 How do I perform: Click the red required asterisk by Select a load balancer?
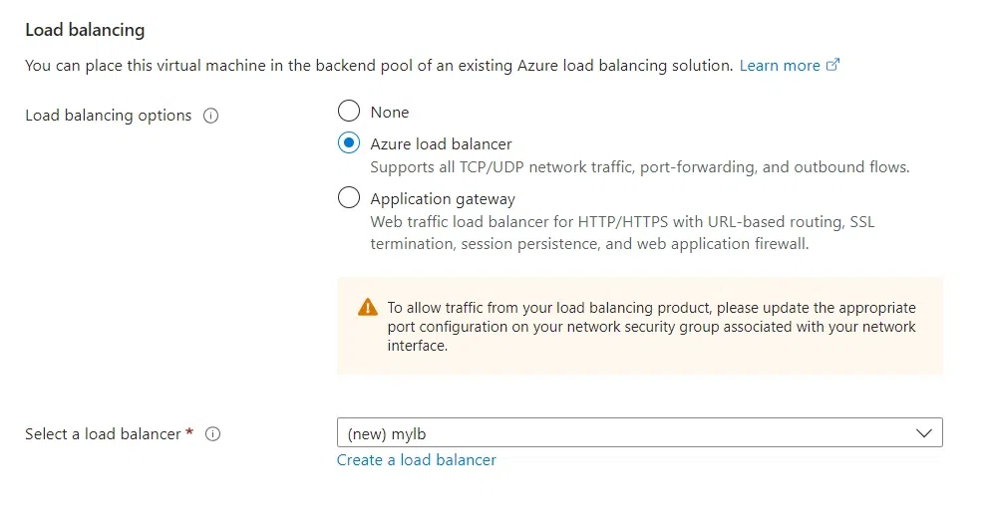pos(189,432)
